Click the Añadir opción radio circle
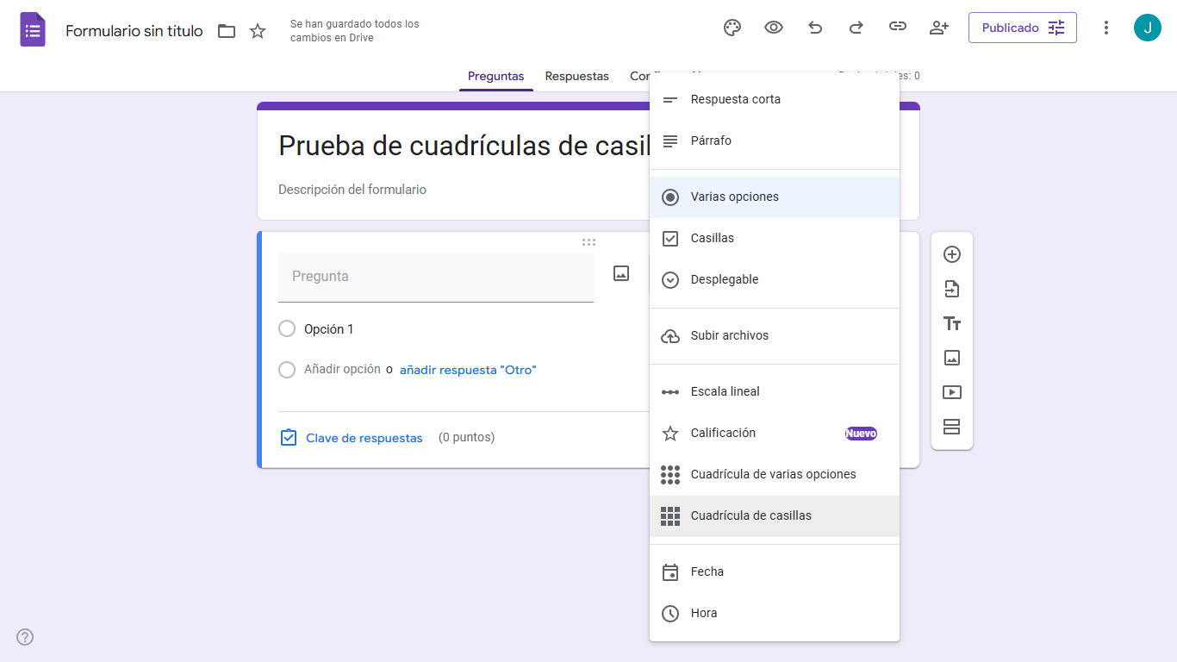Viewport: 1177px width, 662px height. click(x=287, y=370)
